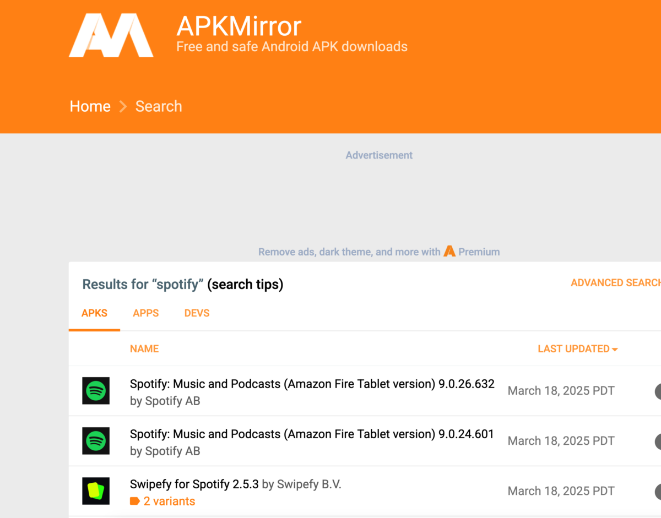
Task: Click the Search breadcrumb item
Action: coord(159,106)
